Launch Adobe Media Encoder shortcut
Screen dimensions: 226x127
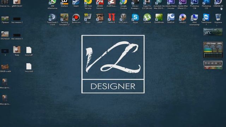171,5
